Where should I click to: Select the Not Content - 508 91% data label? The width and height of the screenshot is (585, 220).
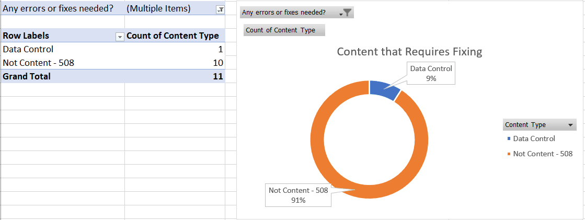point(298,195)
